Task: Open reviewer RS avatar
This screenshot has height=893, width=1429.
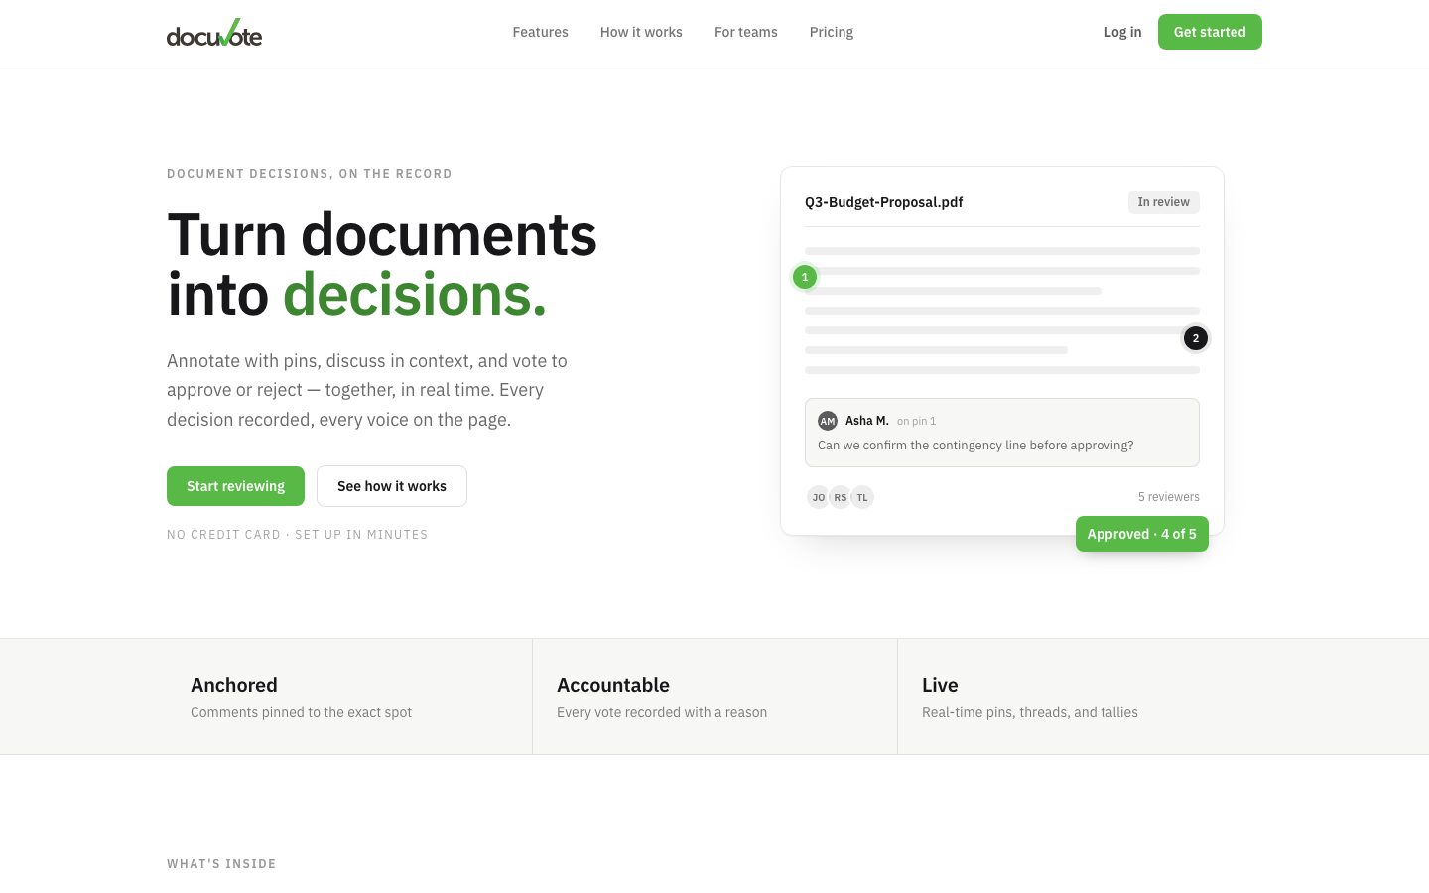Action: [x=841, y=497]
